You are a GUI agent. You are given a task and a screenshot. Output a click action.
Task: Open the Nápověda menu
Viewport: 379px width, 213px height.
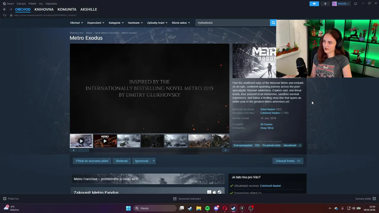coord(51,4)
